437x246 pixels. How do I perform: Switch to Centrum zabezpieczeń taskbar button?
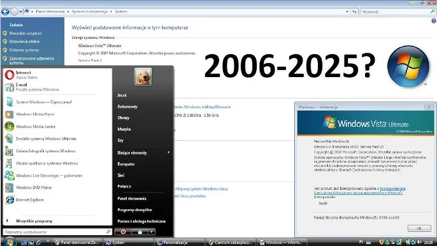231,243
